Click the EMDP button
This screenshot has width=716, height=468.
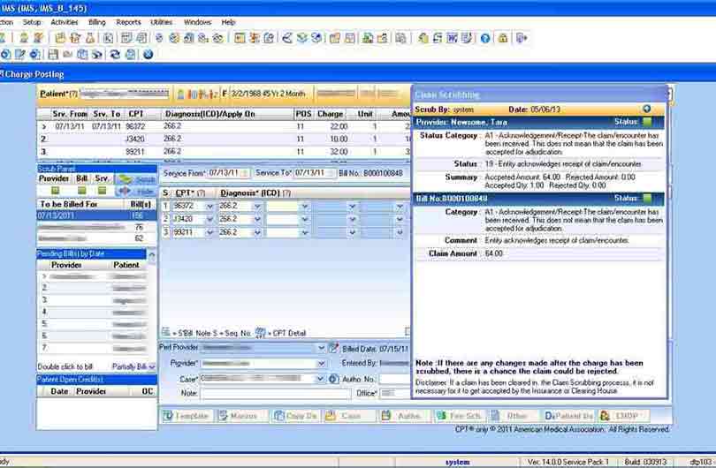pos(624,416)
